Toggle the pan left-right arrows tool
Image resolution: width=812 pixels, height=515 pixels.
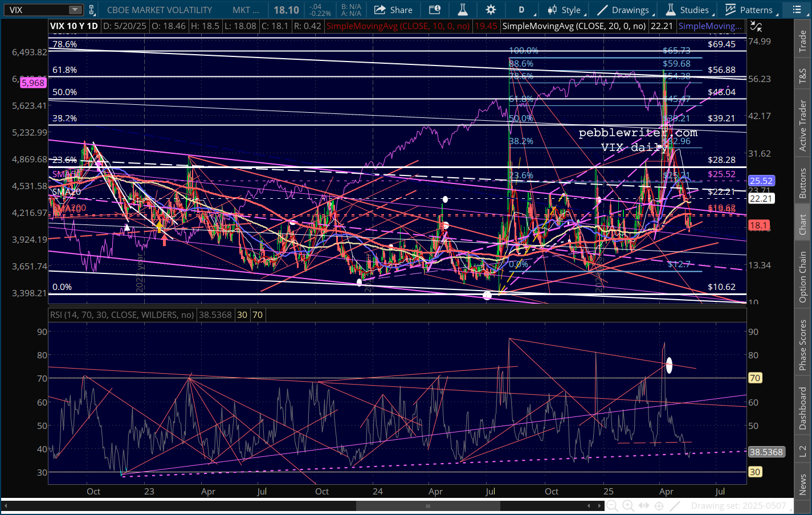(644, 506)
